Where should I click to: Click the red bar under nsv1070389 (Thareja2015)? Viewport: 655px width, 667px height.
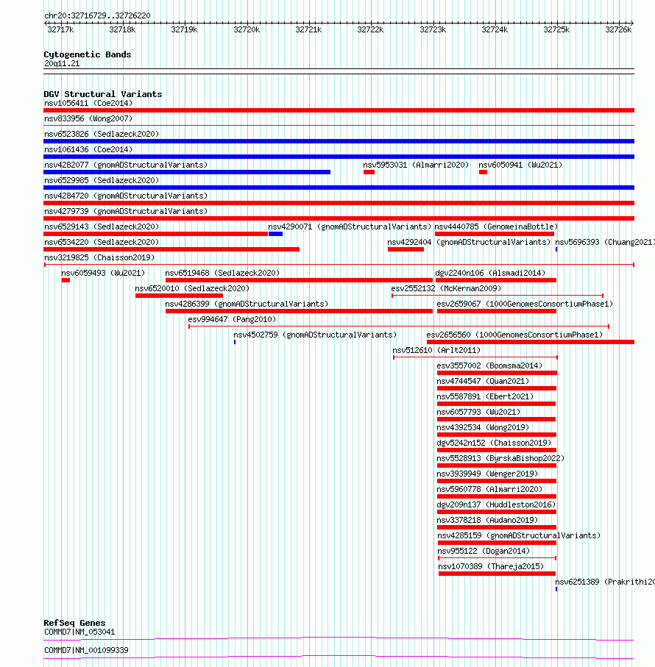click(x=497, y=574)
